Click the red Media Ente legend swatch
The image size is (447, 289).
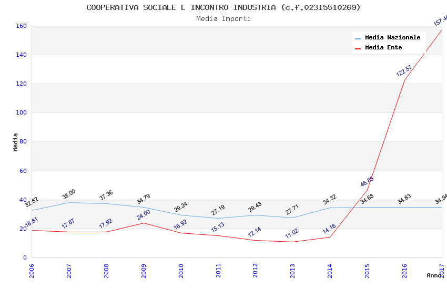[x=358, y=49]
